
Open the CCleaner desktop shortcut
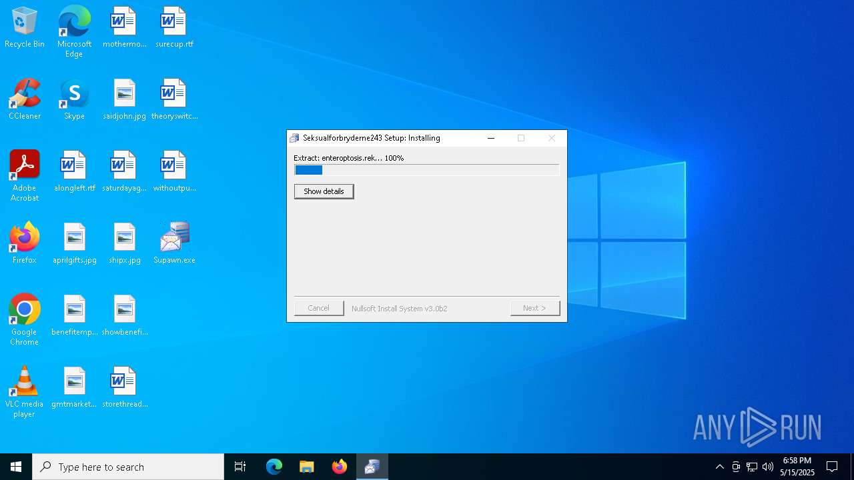click(25, 100)
